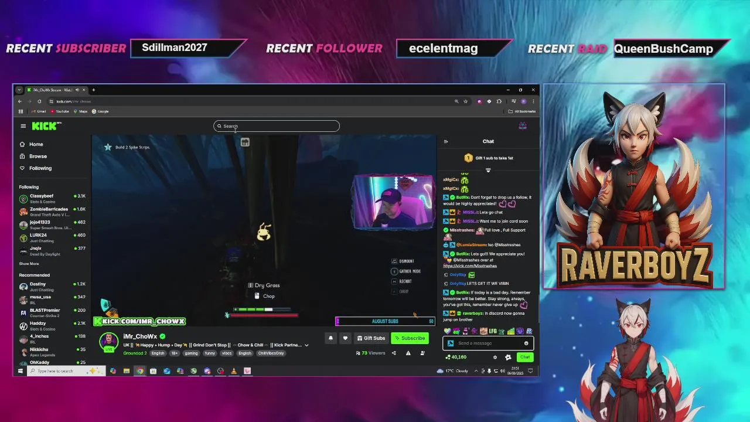Toggle the follow heart button

click(x=345, y=338)
